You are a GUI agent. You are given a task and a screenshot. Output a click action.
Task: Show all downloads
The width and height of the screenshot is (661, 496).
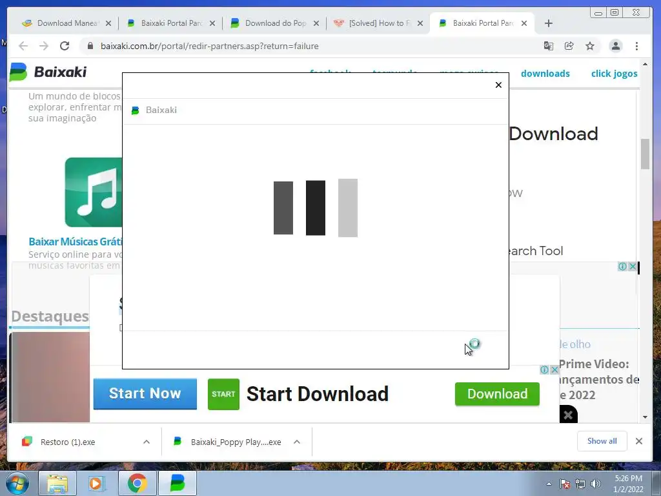(602, 441)
